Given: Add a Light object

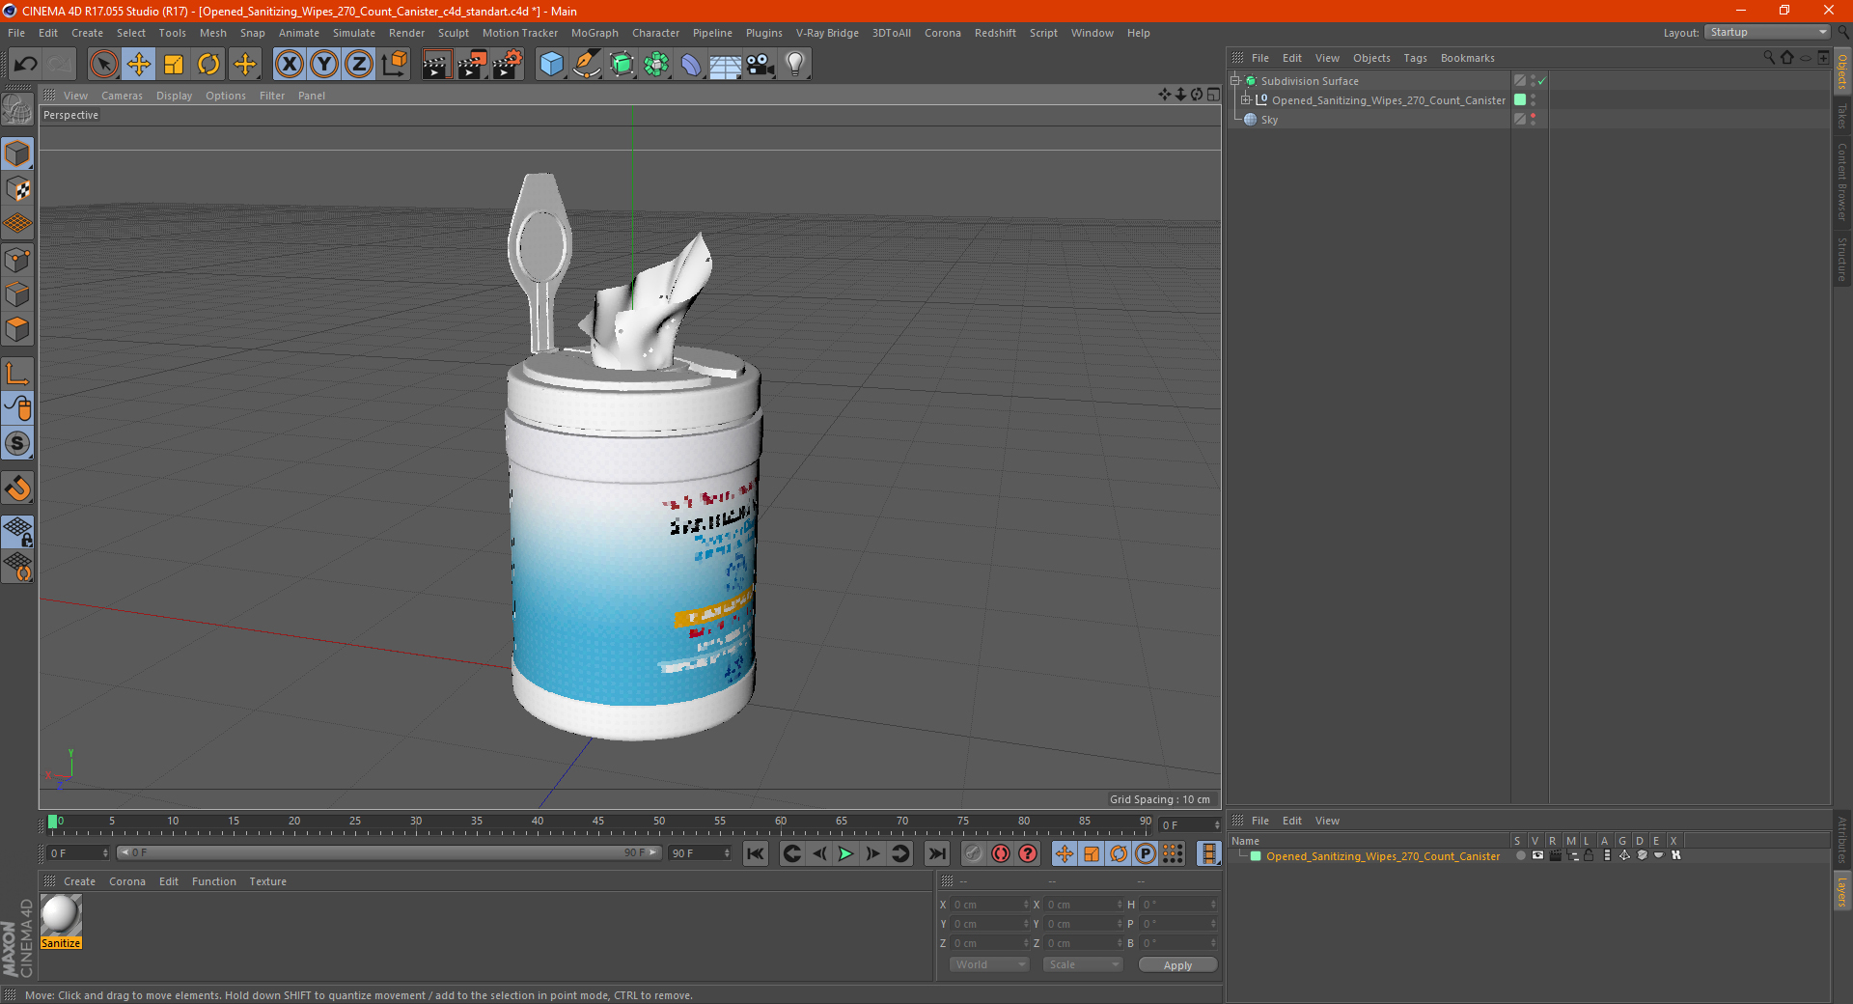Looking at the screenshot, I should 795,65.
